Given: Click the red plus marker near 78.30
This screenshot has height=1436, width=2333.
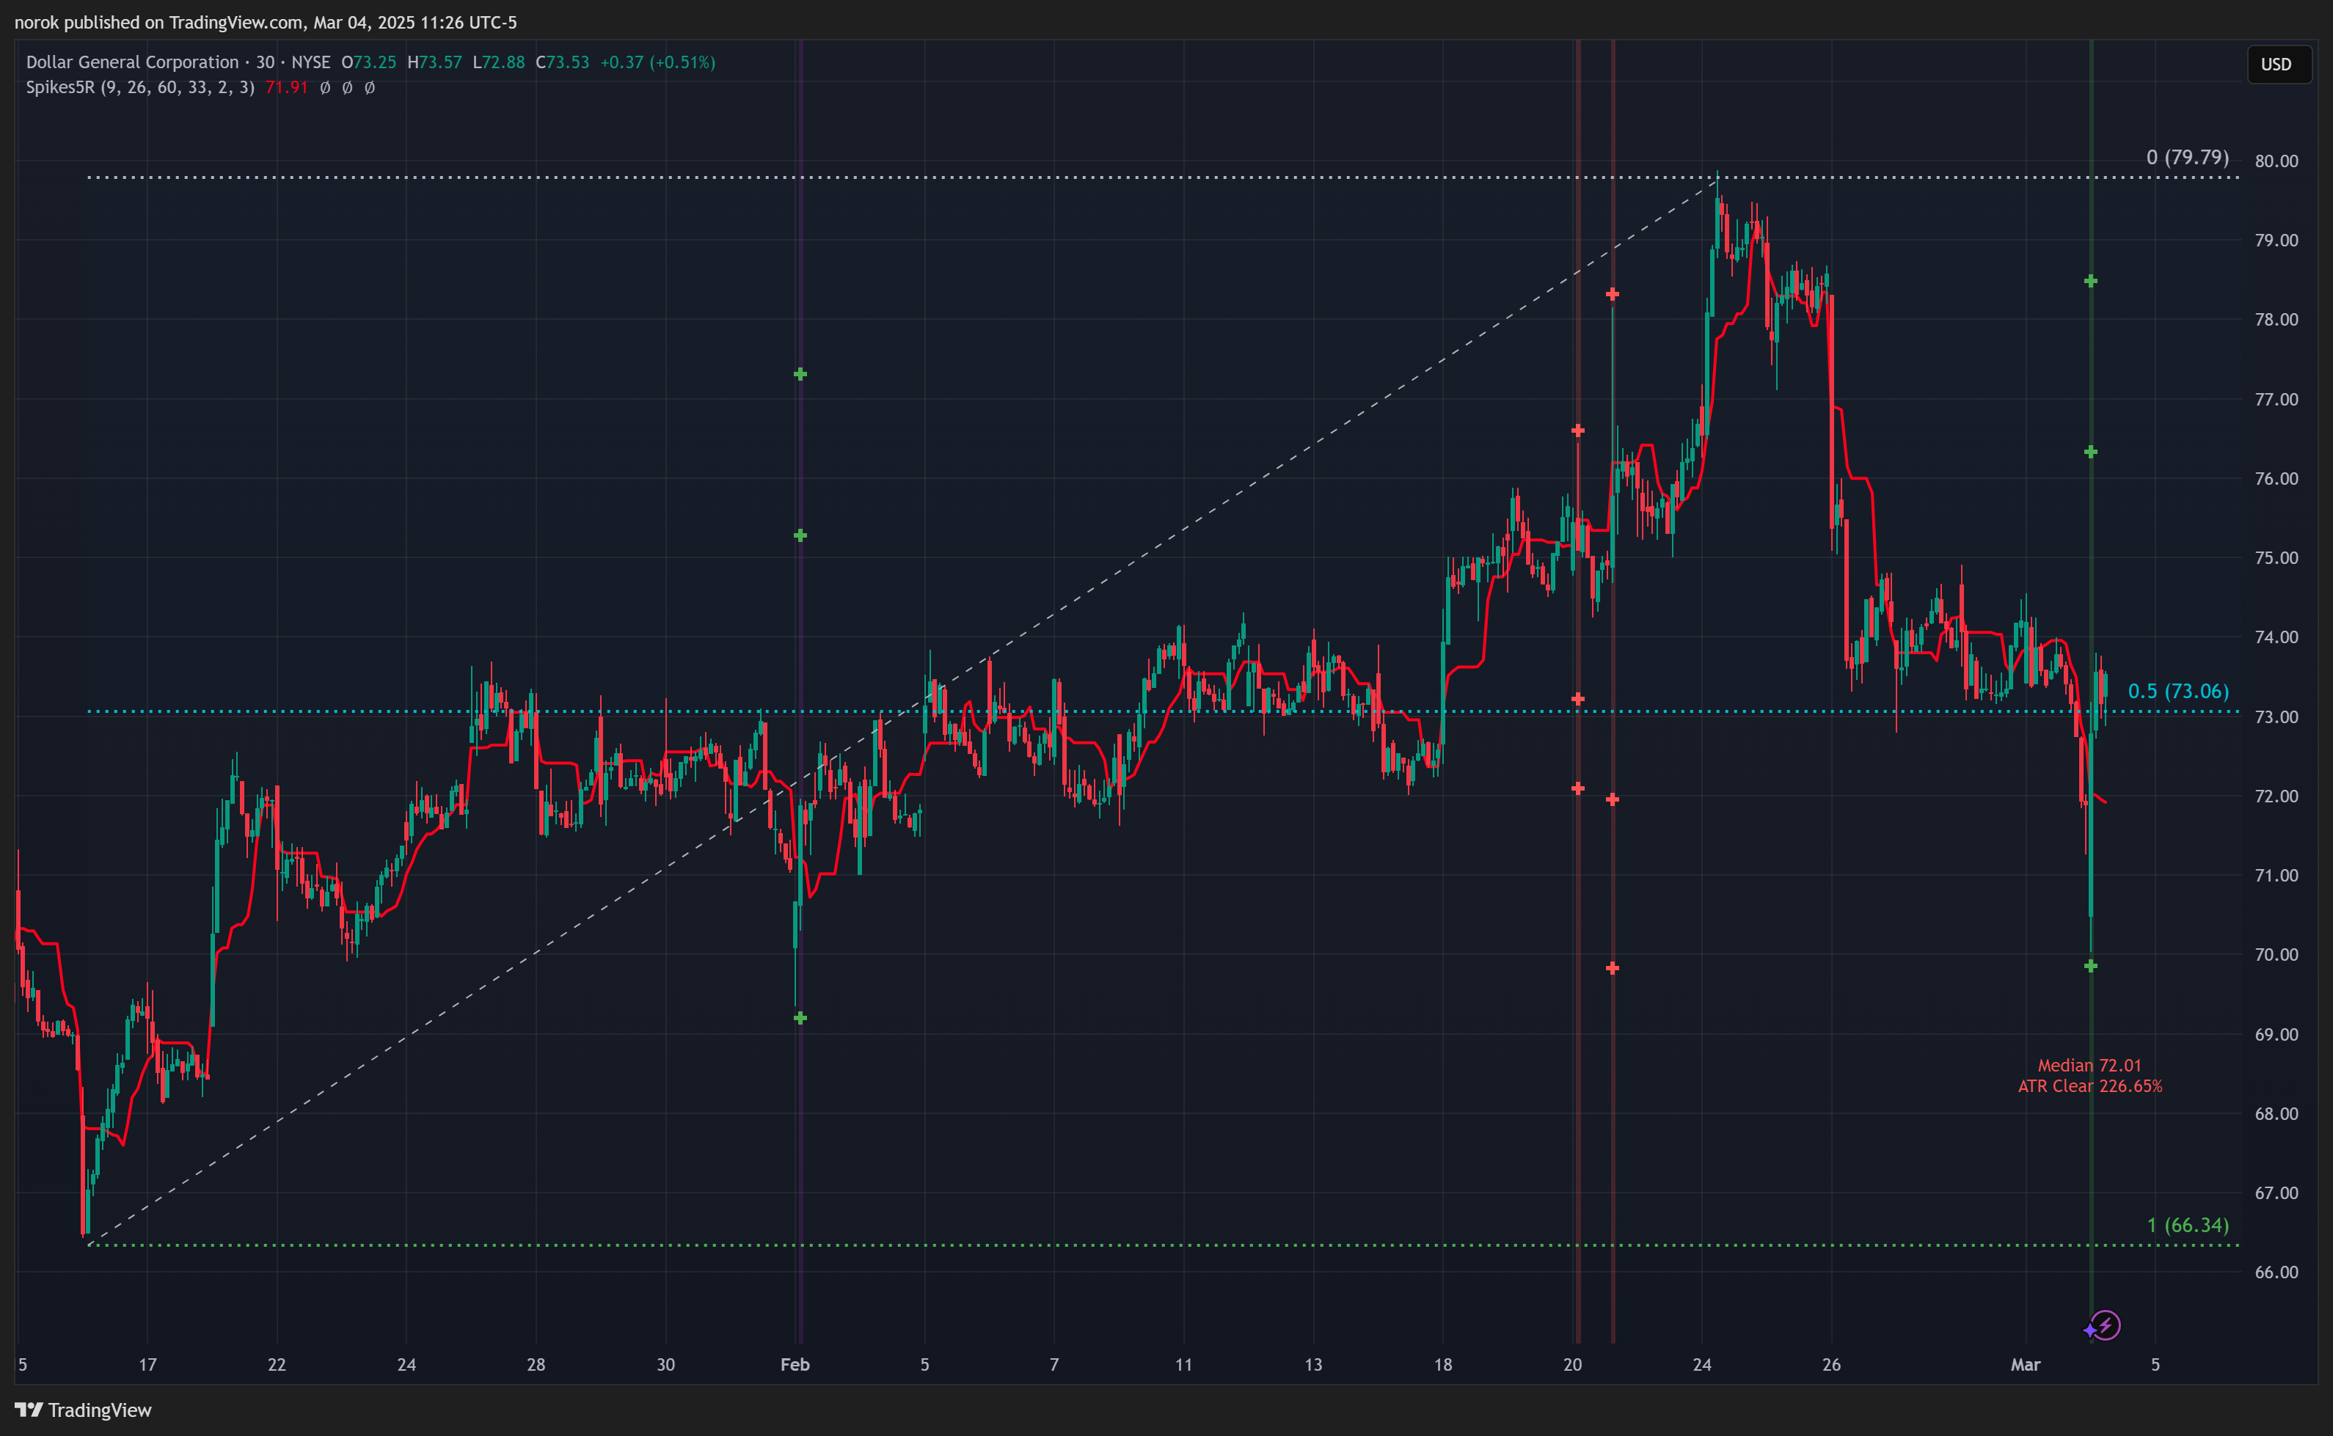Looking at the screenshot, I should coord(1612,294).
